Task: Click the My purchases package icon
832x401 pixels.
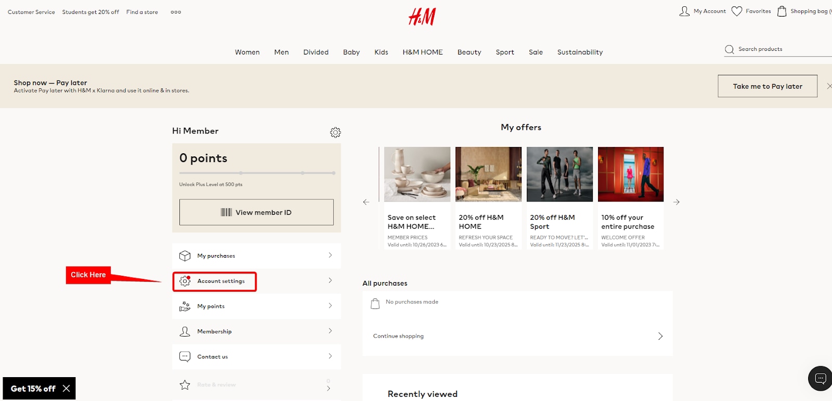Action: pos(185,256)
